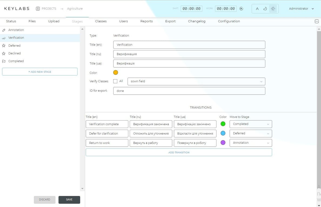
Task: Toggle dark mode with the crescent icon
Action: tap(265, 9)
